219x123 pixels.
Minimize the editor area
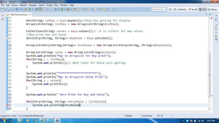206,14
